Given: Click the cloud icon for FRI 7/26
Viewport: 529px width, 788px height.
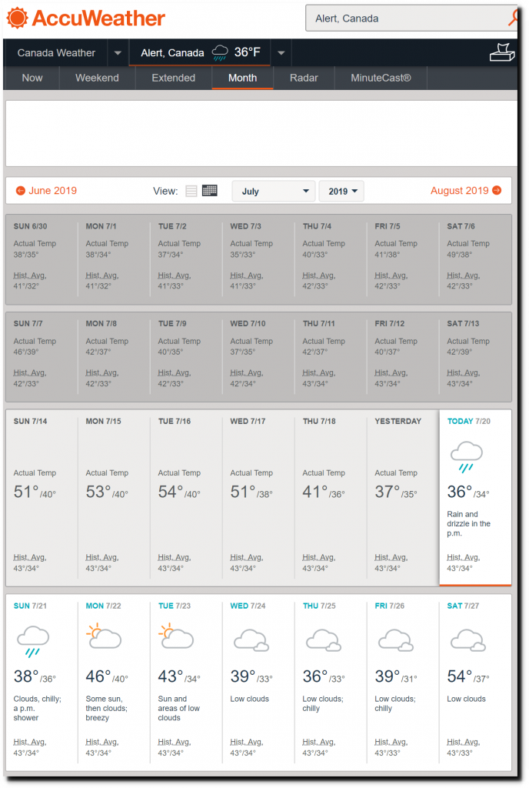Looking at the screenshot, I should tap(396, 639).
